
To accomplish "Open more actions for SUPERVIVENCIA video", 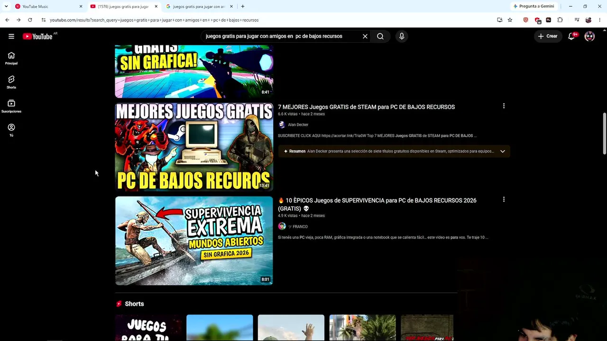I will 504,200.
